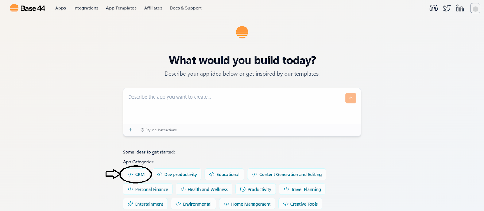Open Base44's LinkedIn page icon
The image size is (484, 211).
(x=460, y=8)
